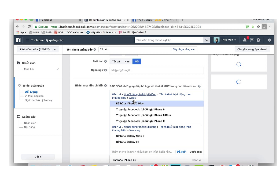
Task: Click the help question mark icon
Action: [269, 40]
